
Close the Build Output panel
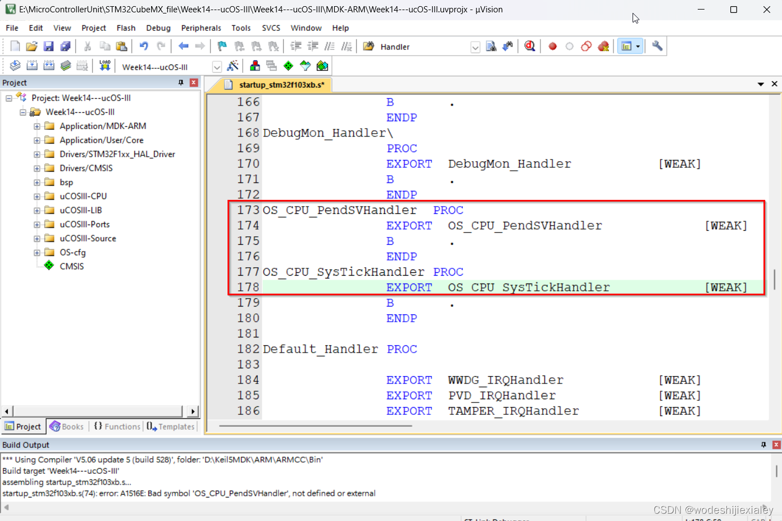point(776,445)
